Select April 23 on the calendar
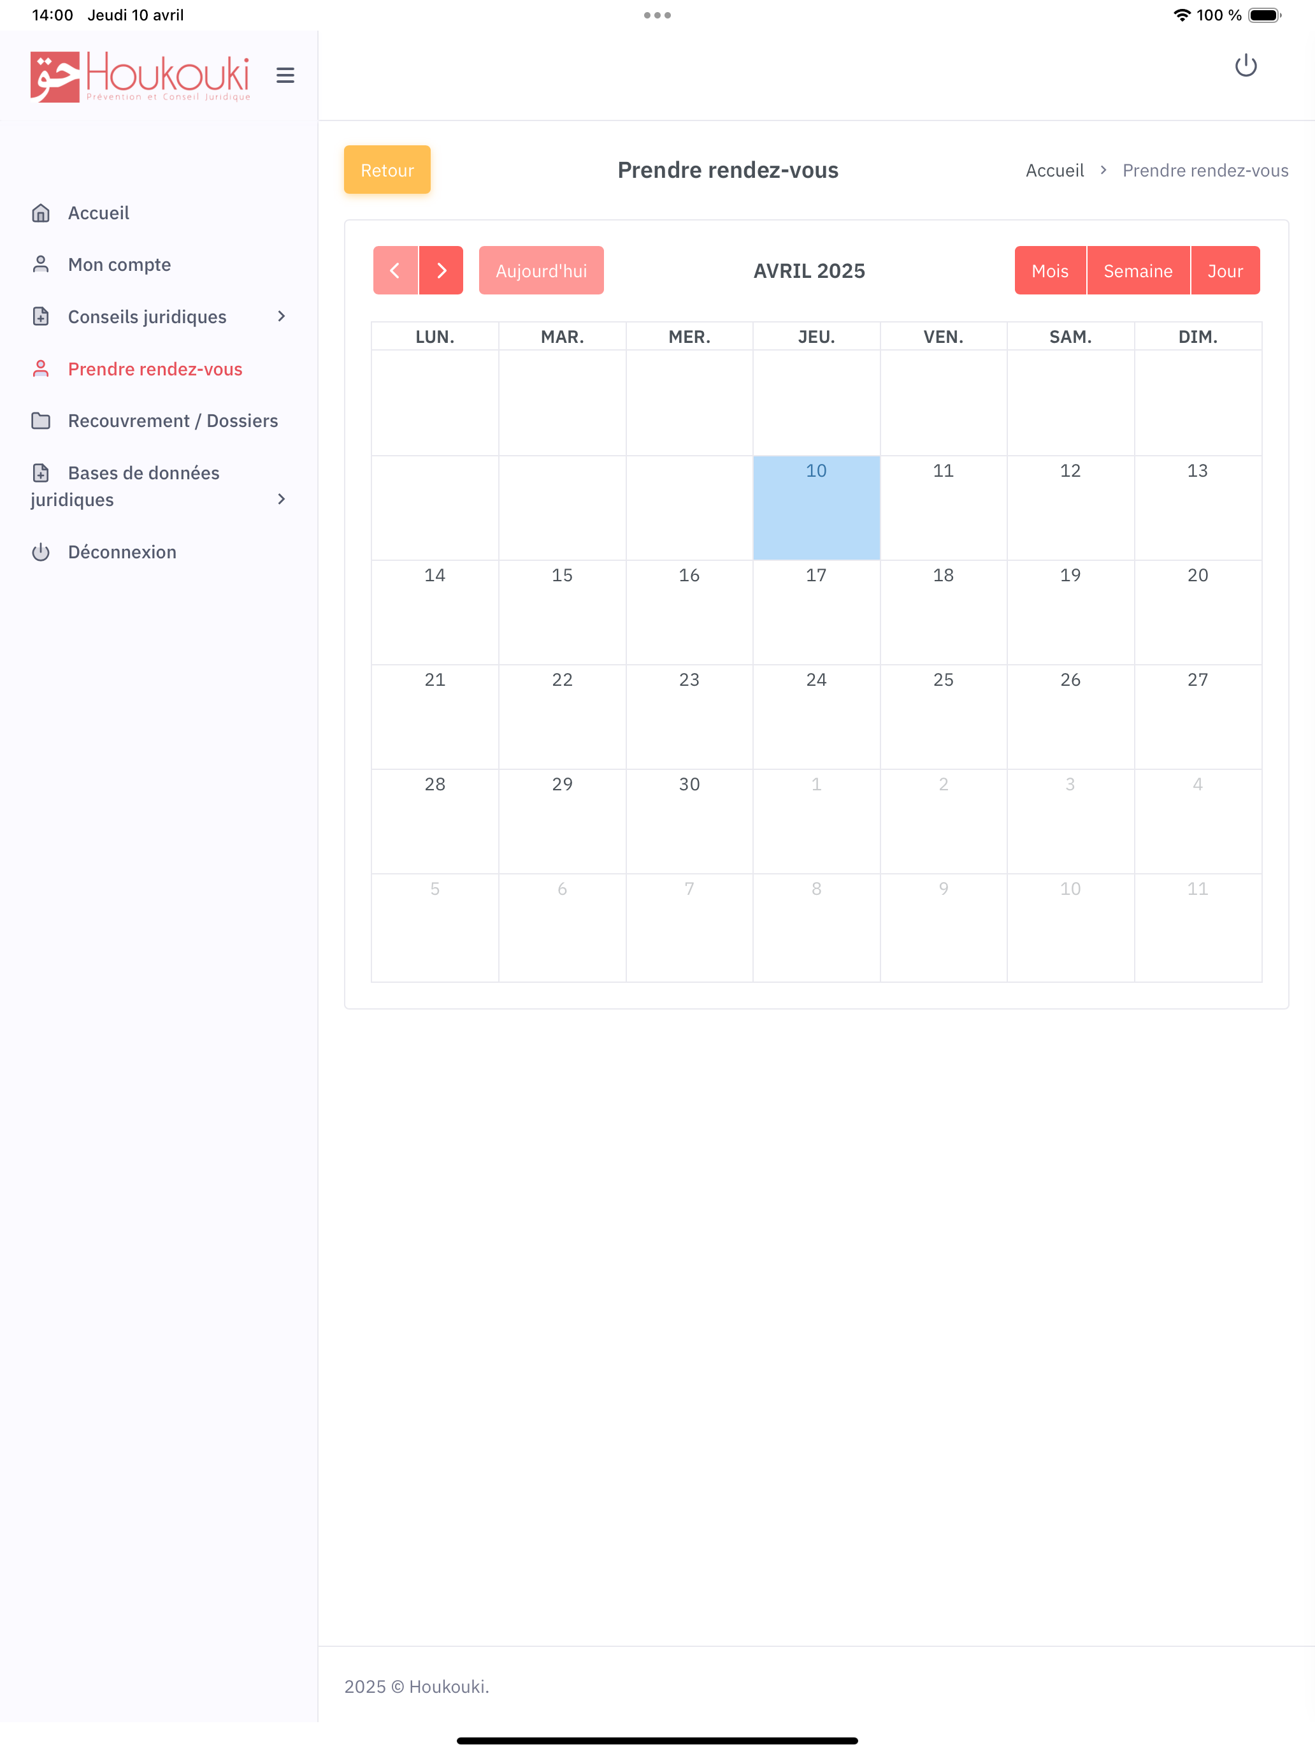 [689, 717]
